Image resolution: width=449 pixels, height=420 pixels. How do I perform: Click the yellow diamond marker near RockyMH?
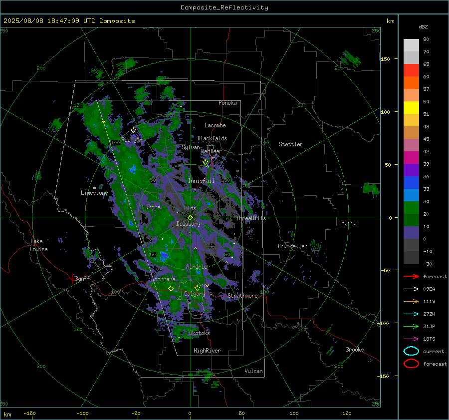(133, 130)
